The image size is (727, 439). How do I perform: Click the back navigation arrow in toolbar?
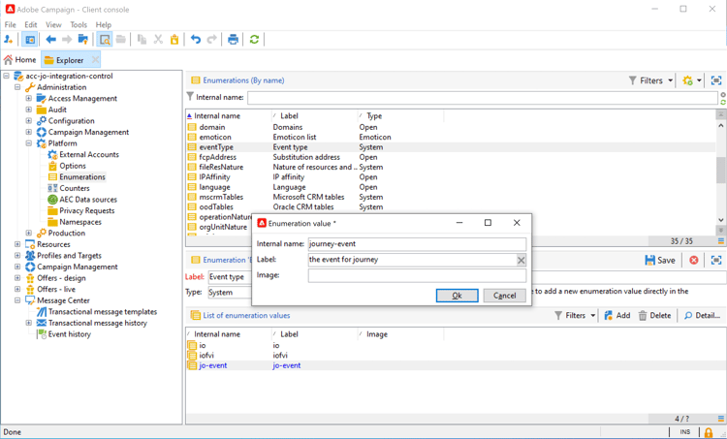pyautogui.click(x=51, y=40)
